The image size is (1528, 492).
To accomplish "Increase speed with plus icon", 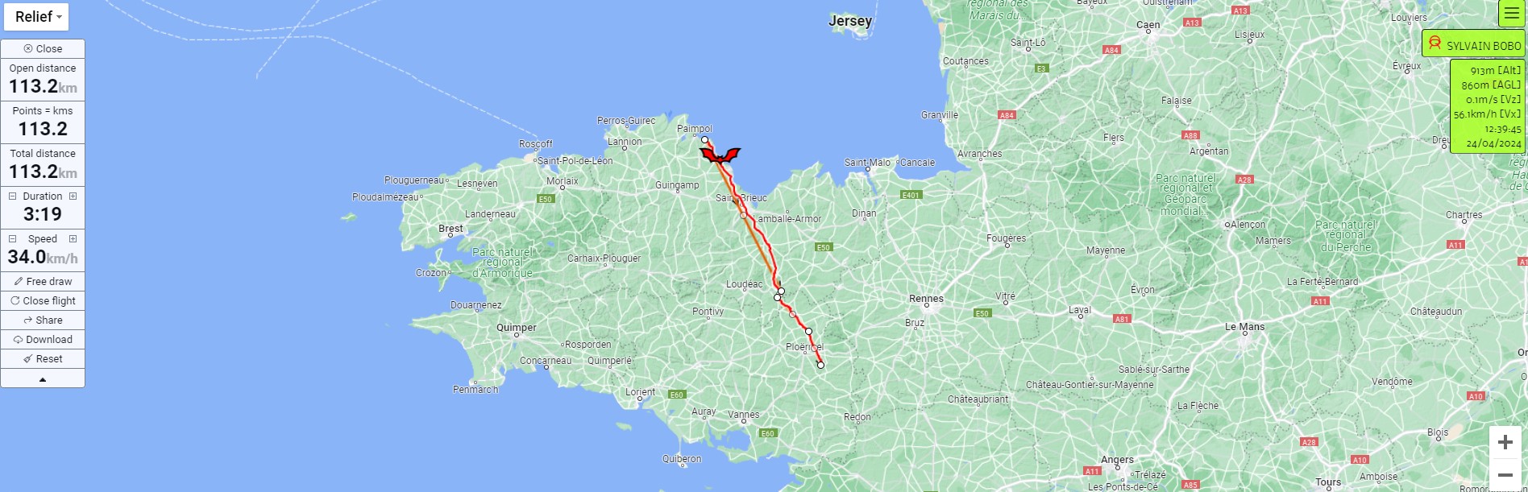I will (73, 238).
